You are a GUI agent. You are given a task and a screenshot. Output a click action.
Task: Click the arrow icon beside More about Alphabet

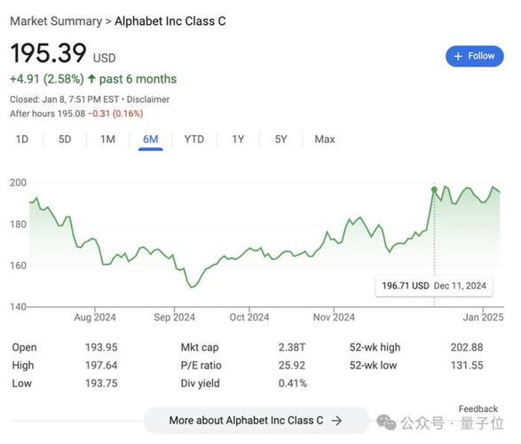click(x=336, y=421)
